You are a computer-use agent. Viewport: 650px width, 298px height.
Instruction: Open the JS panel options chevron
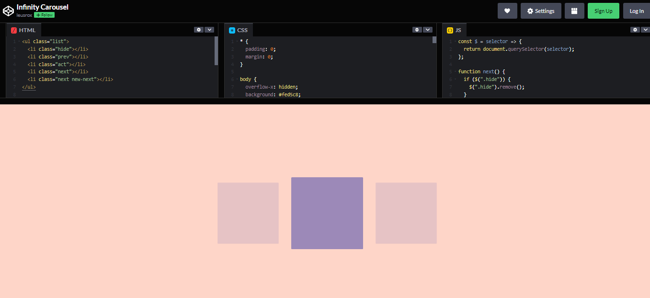coord(645,29)
